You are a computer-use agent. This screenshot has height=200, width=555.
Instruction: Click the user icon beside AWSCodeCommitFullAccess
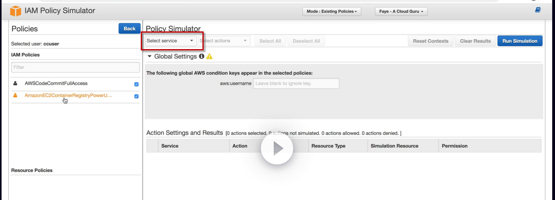[15, 83]
